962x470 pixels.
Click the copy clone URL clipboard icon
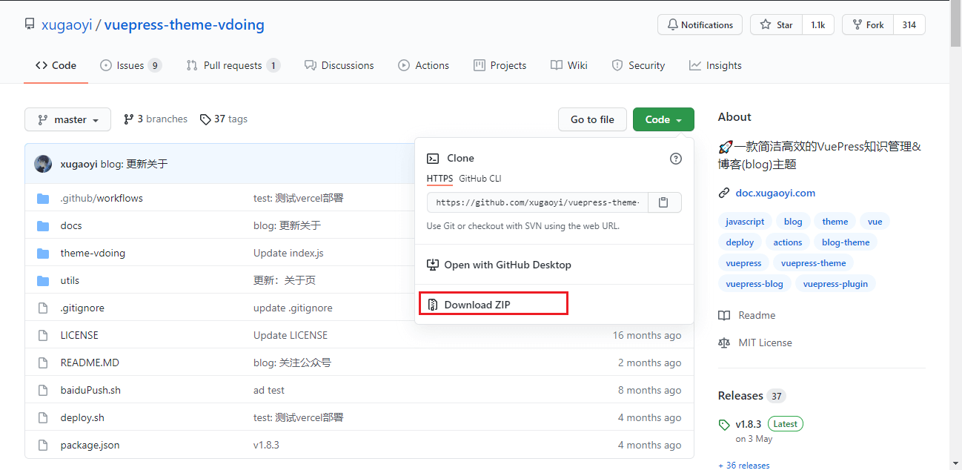coord(665,202)
